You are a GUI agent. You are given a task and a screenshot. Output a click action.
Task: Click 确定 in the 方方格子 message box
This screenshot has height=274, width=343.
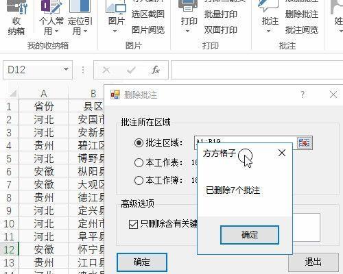(250, 235)
